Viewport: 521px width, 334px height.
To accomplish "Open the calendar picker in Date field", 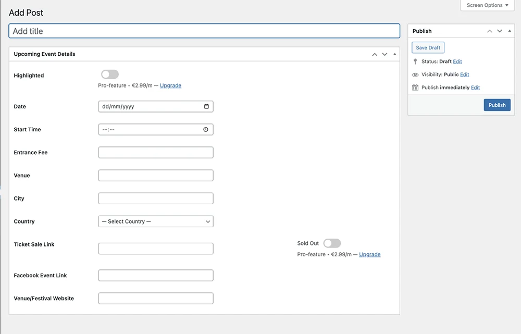I will pos(206,107).
